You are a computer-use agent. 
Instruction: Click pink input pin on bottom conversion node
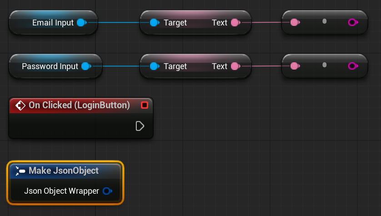[295, 66]
